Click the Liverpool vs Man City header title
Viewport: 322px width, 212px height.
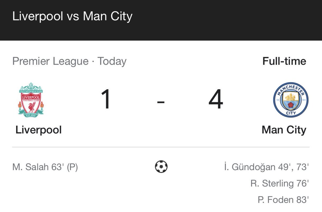[72, 16]
